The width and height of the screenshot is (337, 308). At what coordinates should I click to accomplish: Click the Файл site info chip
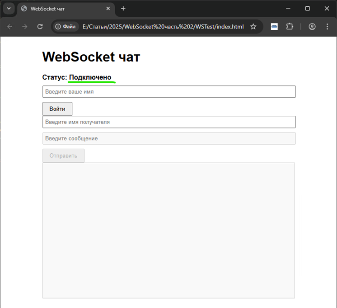pyautogui.click(x=66, y=27)
